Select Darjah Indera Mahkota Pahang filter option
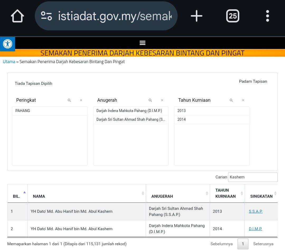 [130, 111]
